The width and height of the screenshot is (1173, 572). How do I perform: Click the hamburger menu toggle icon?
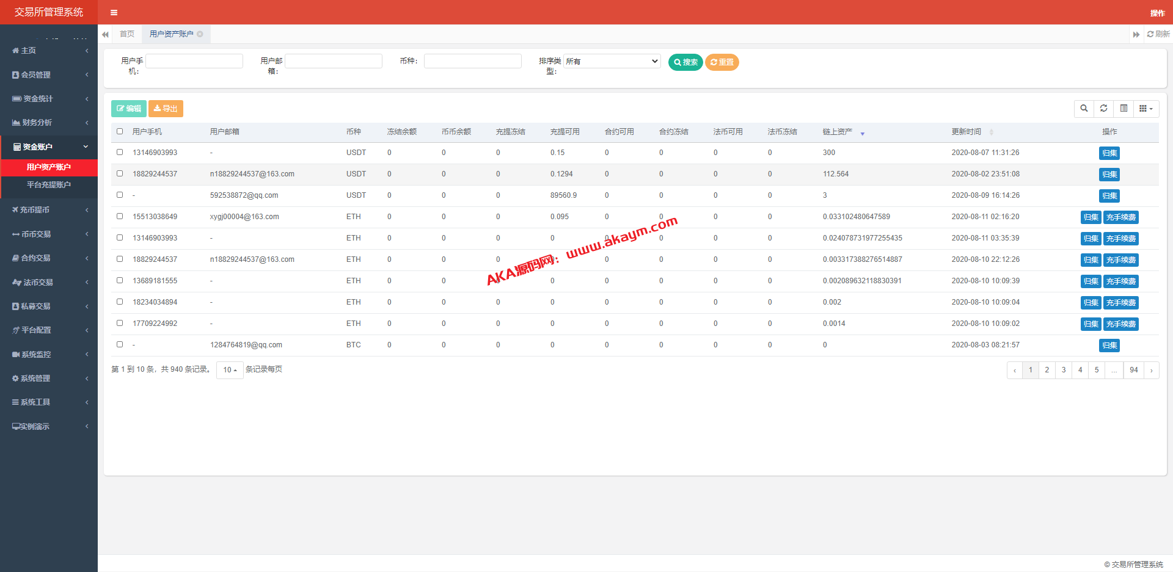pyautogui.click(x=114, y=12)
